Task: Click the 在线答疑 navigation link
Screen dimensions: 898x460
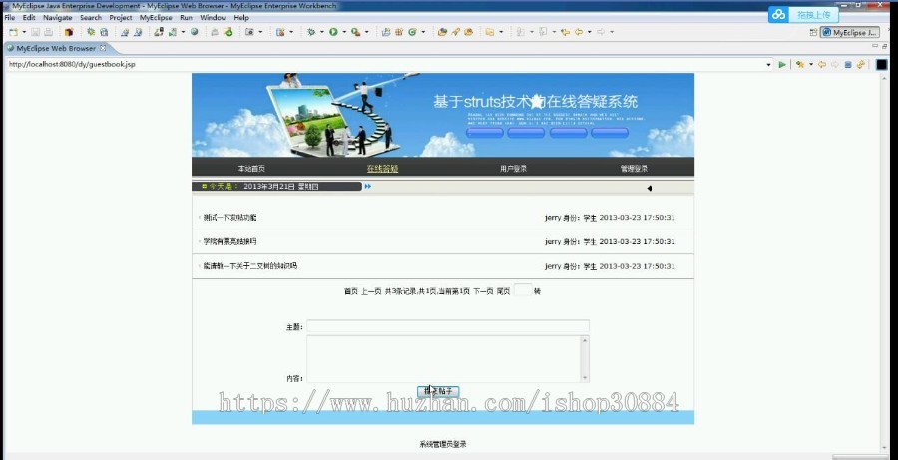Action: (x=382, y=169)
